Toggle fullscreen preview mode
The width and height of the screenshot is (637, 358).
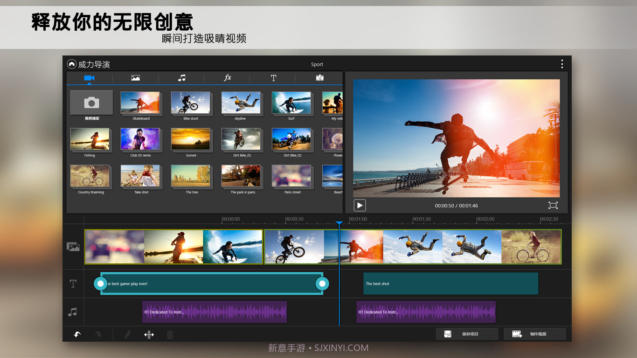coord(553,205)
